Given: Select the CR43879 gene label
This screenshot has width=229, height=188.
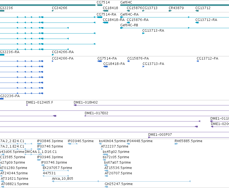Looking at the screenshot, I should (176, 8).
